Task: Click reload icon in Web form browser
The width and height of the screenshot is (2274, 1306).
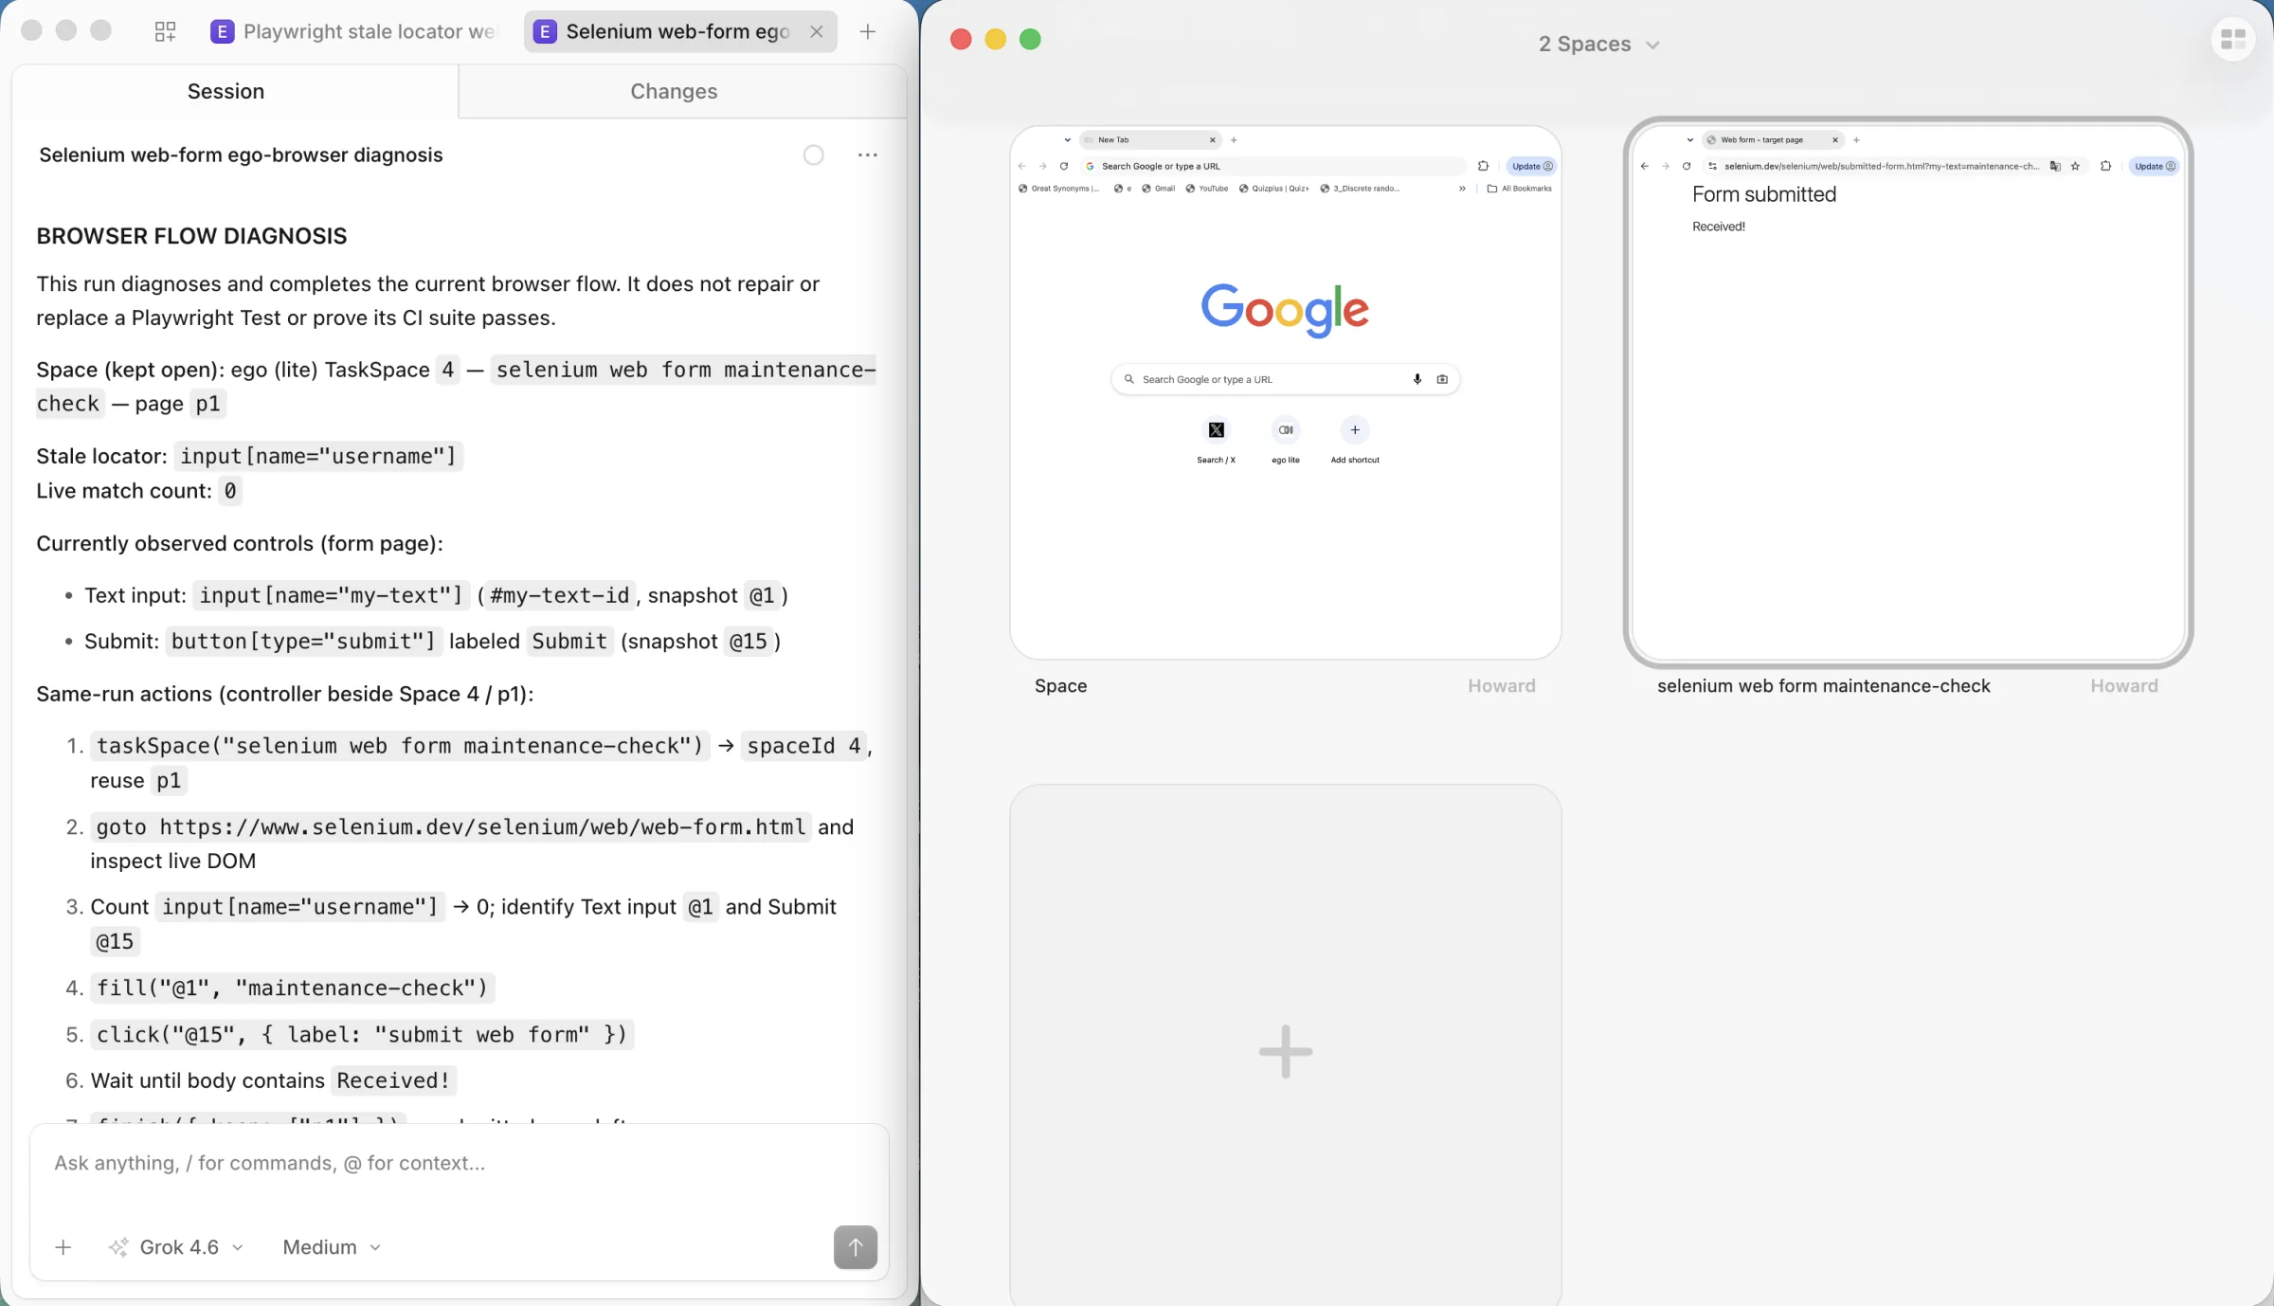Action: click(x=1686, y=166)
